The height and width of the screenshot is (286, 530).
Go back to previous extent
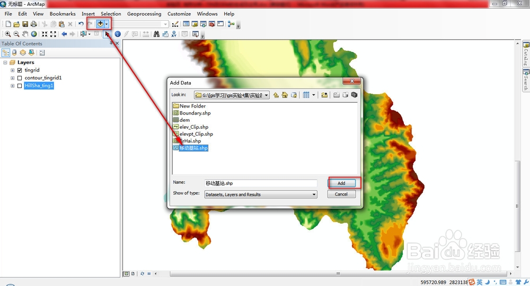coord(64,34)
